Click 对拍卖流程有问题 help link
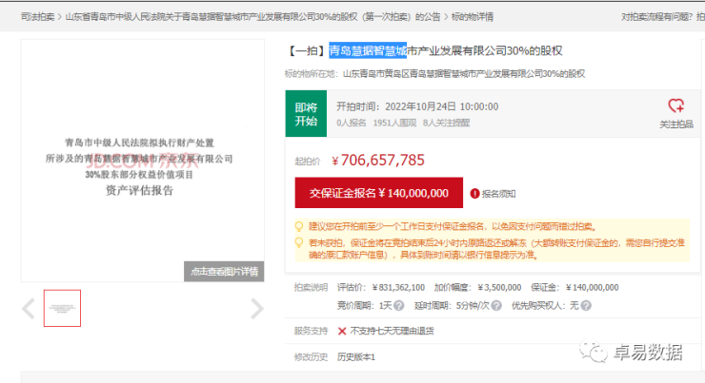 click(657, 17)
